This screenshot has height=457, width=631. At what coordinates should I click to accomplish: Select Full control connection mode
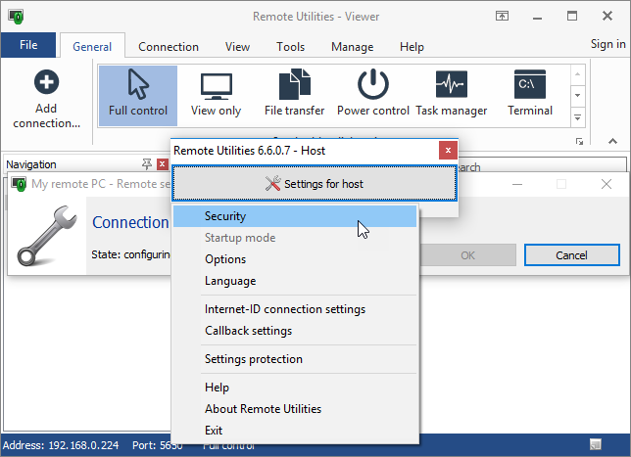[x=138, y=95]
